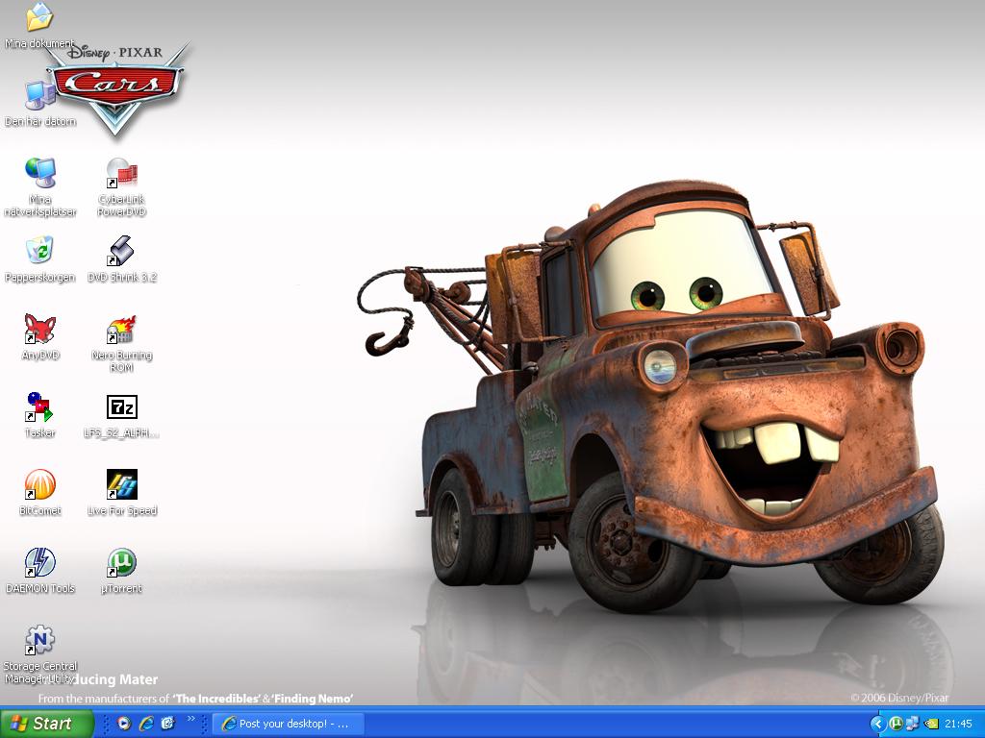
Task: Open the Den här datorn icon
Action: tap(39, 96)
